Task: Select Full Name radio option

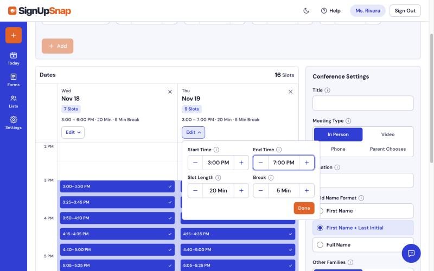Action: click(x=363, y=245)
